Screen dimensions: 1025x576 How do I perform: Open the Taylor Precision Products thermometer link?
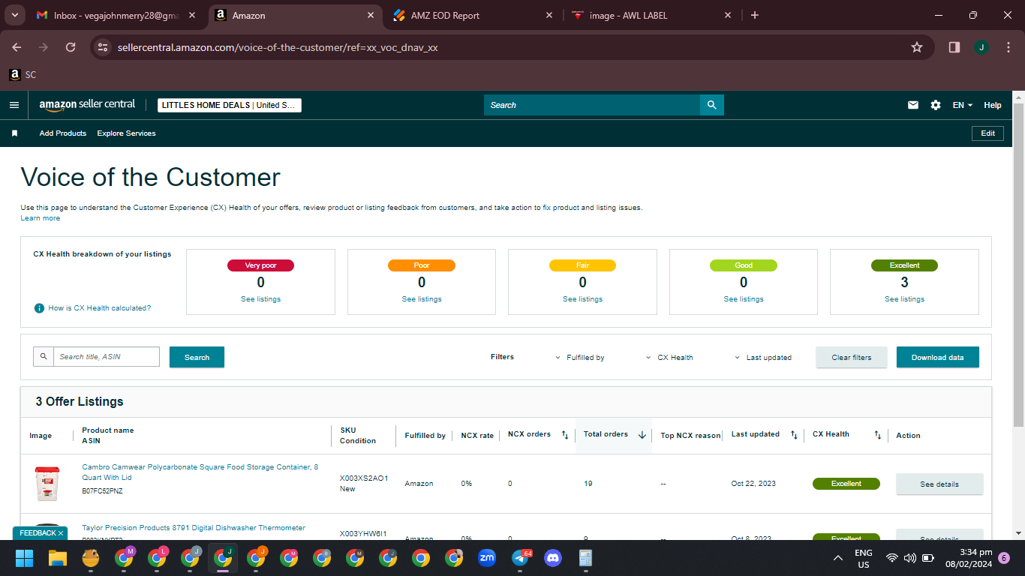(194, 528)
